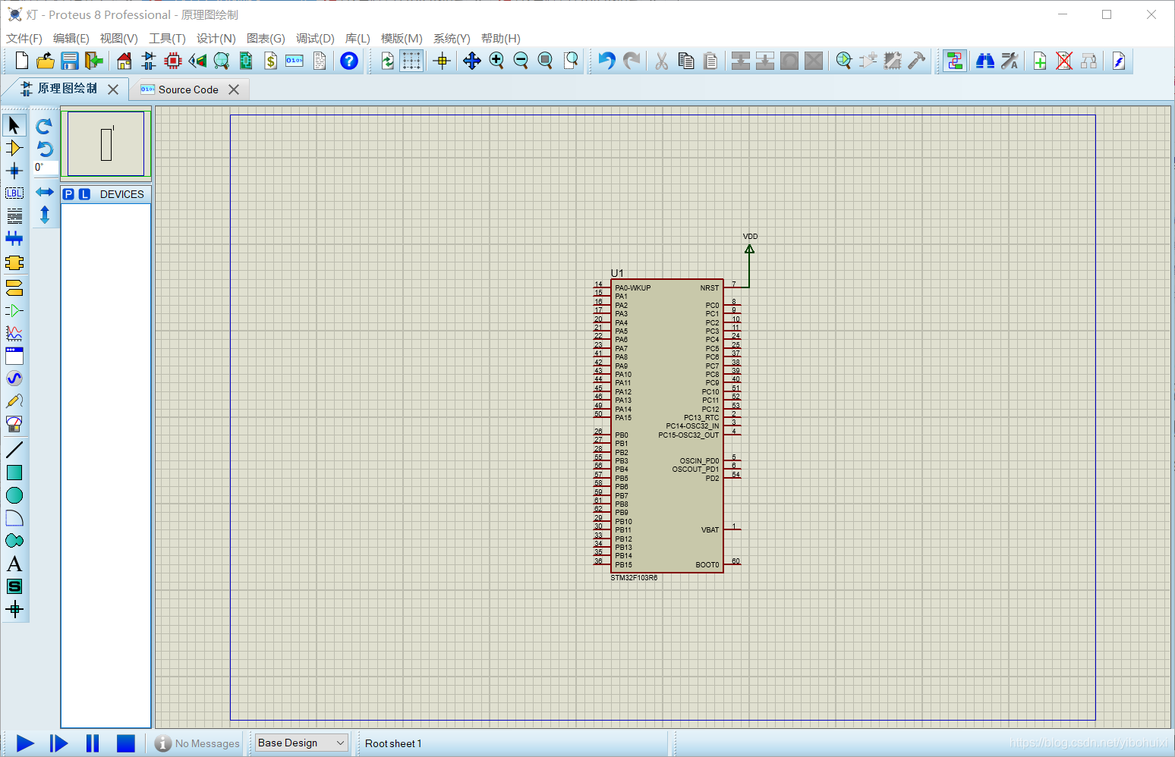1175x757 pixels.
Task: Pause the running simulation
Action: 93,743
